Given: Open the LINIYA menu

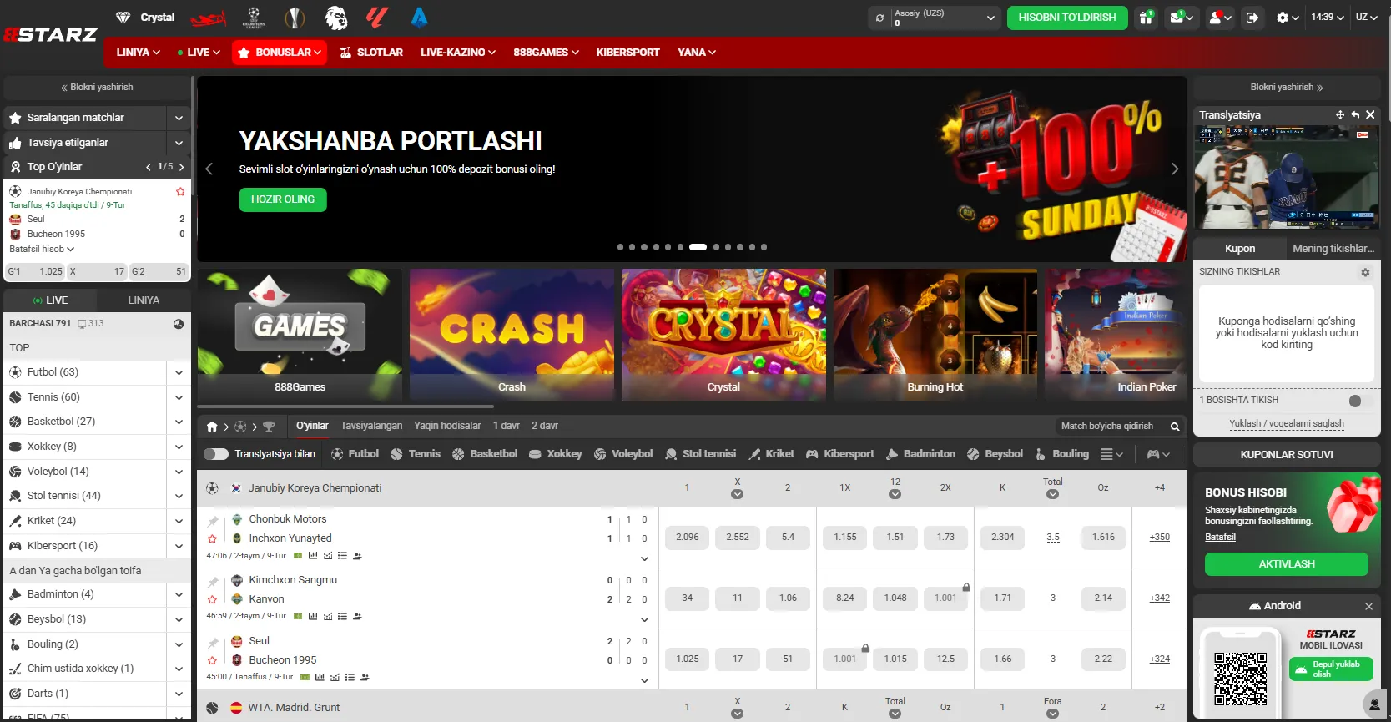Looking at the screenshot, I should 138,53.
